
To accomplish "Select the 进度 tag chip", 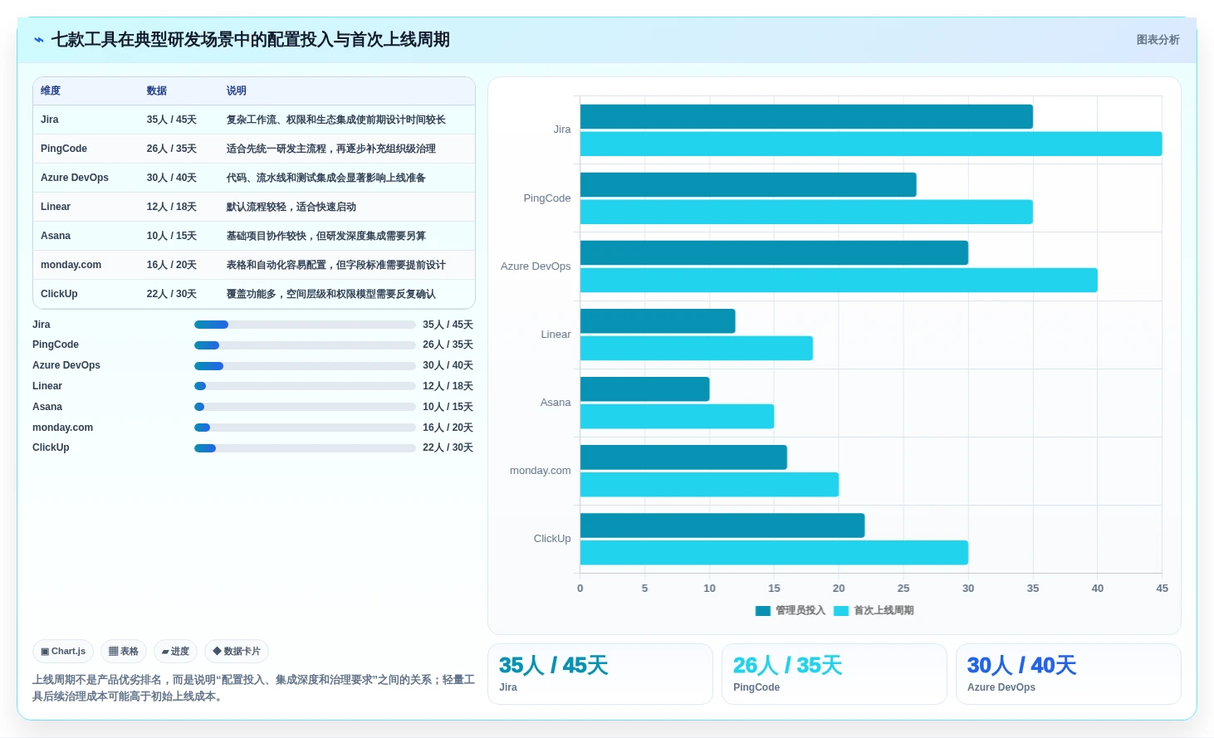I will (175, 652).
